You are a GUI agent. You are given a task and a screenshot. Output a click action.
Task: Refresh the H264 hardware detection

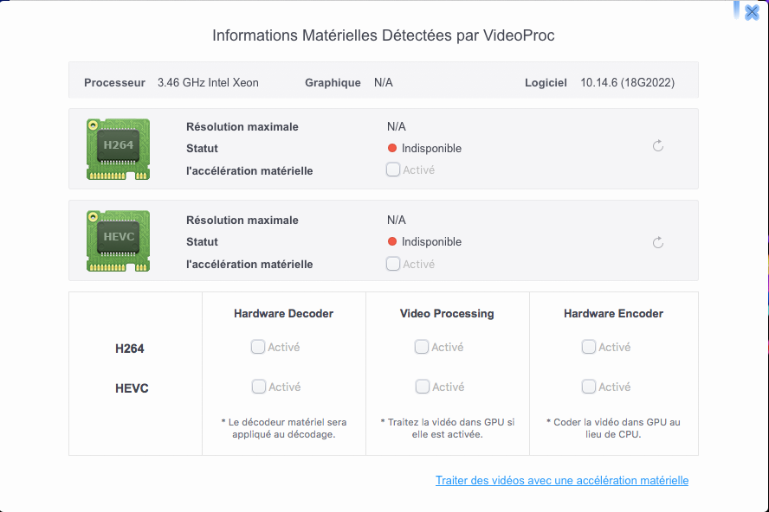658,145
